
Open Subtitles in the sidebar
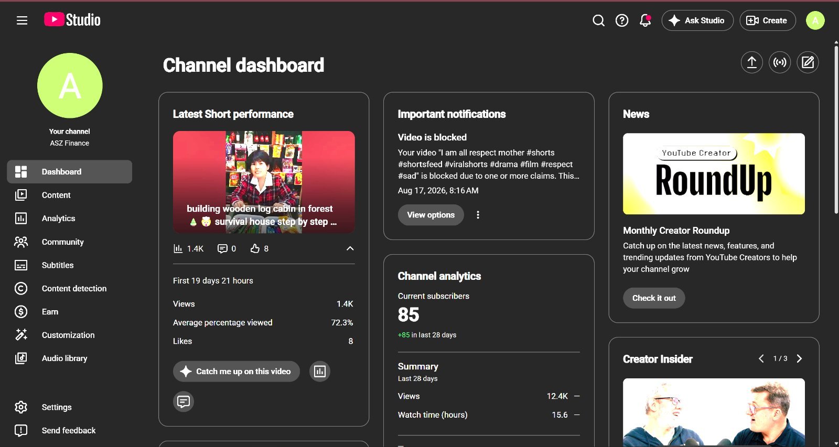pyautogui.click(x=70, y=265)
